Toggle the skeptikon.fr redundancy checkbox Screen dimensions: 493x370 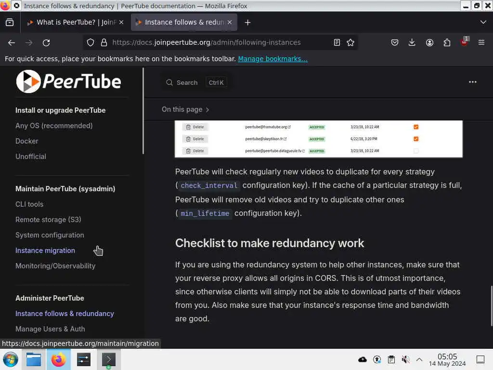coord(416,139)
